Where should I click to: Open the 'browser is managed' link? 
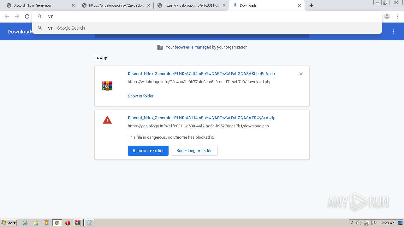point(193,47)
